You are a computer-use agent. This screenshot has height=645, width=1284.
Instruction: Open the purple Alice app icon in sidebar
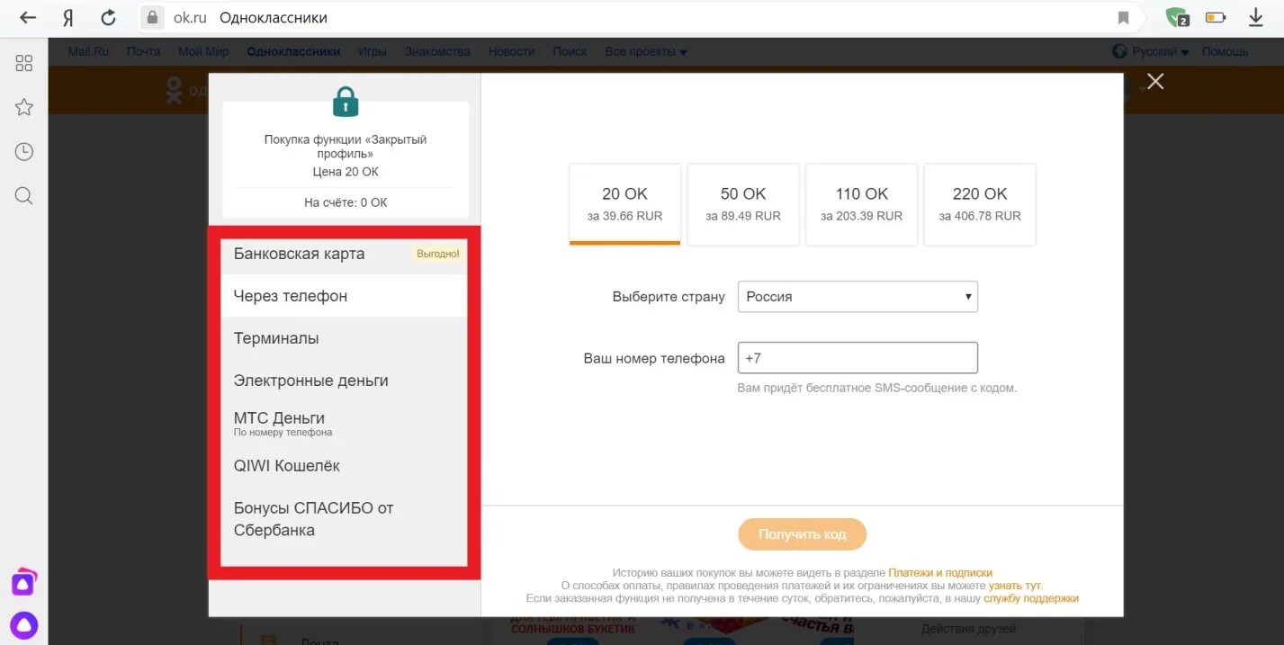click(x=24, y=582)
